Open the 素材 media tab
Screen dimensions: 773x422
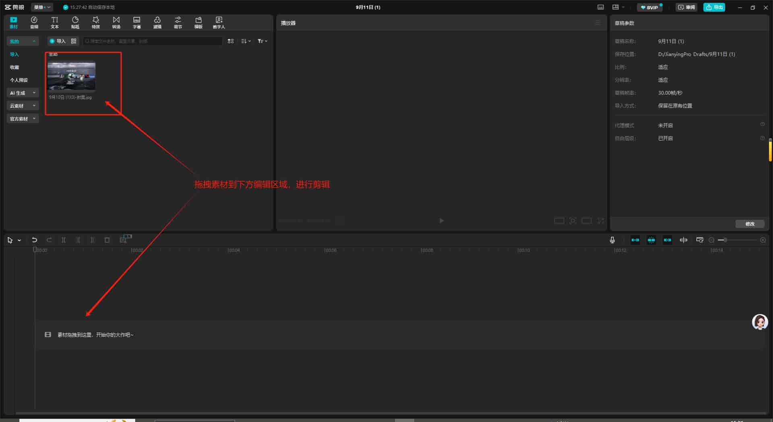coord(14,23)
